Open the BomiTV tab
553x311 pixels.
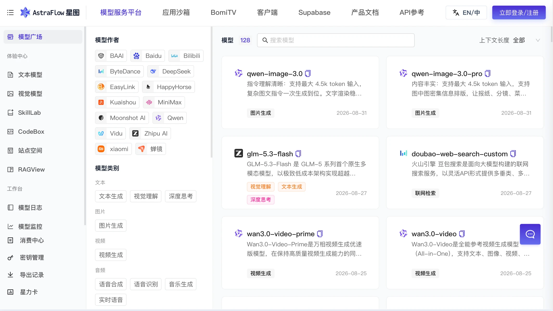click(223, 12)
